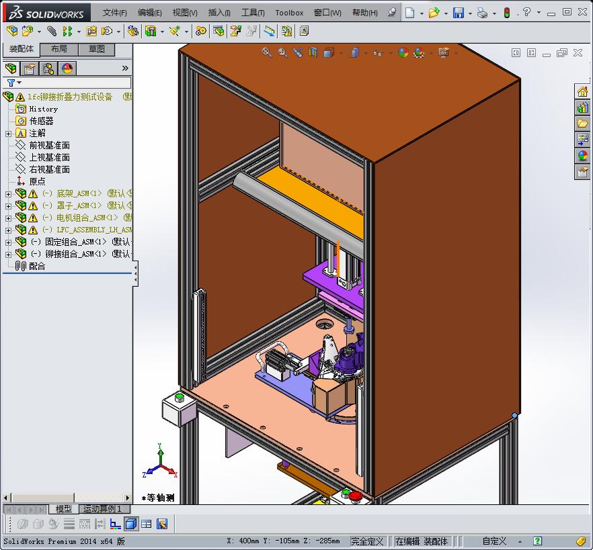
Task: Click the Display Style icon
Action: pos(354,52)
